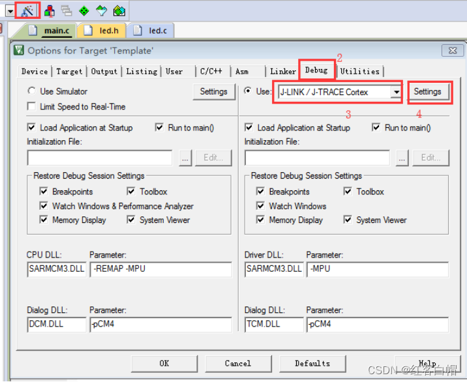Open Options for Target magic wand icon
The height and width of the screenshot is (382, 467).
(x=27, y=11)
